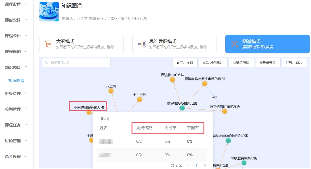Viewport: 311px width, 169px height.
Task: Switch to 思维导图模式 mind map mode
Action: pyautogui.click(x=174, y=44)
